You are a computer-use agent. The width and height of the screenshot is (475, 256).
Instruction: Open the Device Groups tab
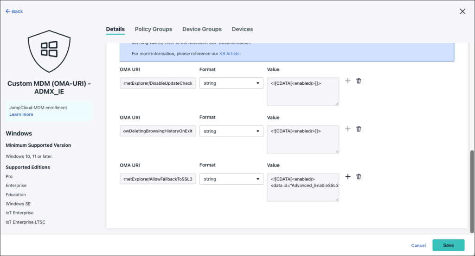click(202, 29)
